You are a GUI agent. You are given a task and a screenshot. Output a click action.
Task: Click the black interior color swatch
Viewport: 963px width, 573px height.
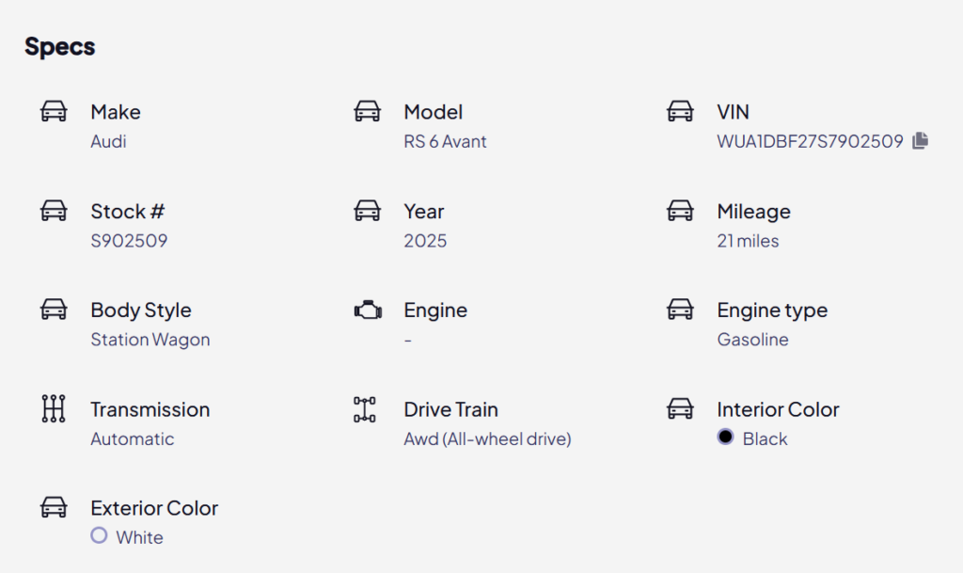point(725,437)
